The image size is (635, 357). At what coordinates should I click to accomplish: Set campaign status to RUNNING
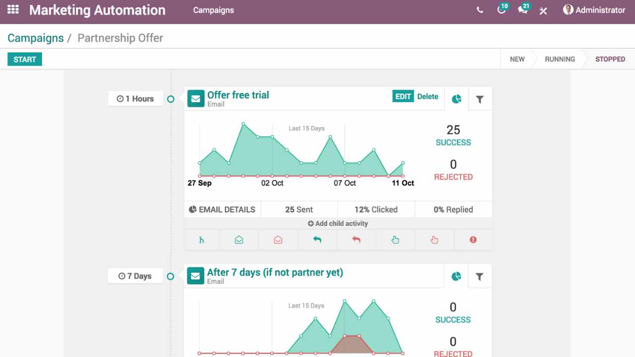tap(560, 59)
